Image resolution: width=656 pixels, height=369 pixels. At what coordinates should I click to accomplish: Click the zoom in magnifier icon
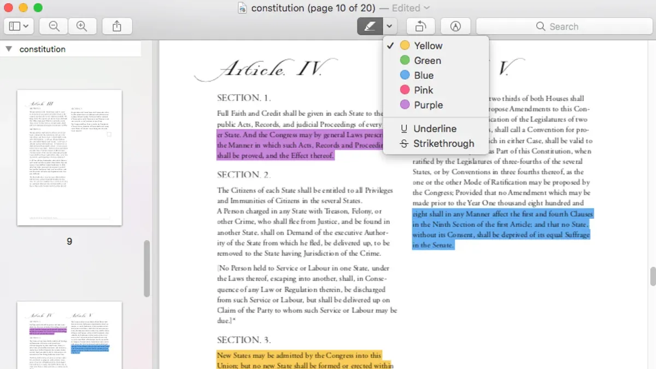82,26
